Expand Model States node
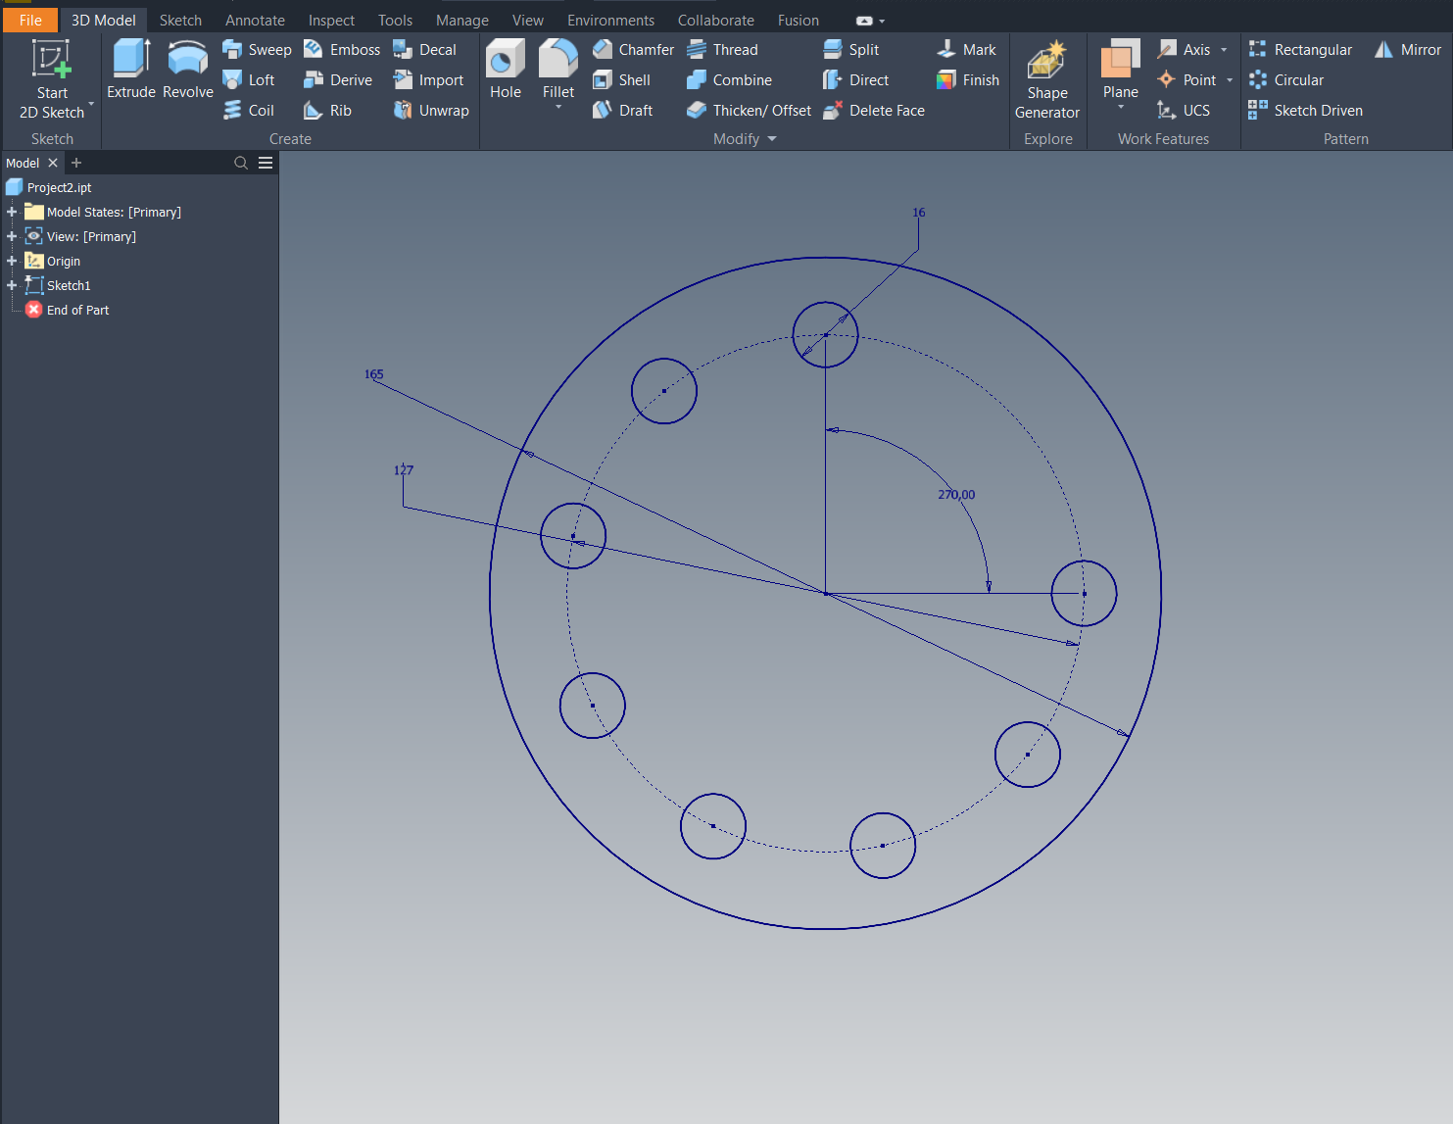This screenshot has width=1453, height=1124. 12,212
